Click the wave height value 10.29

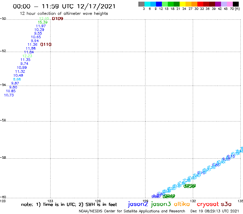[39, 30]
